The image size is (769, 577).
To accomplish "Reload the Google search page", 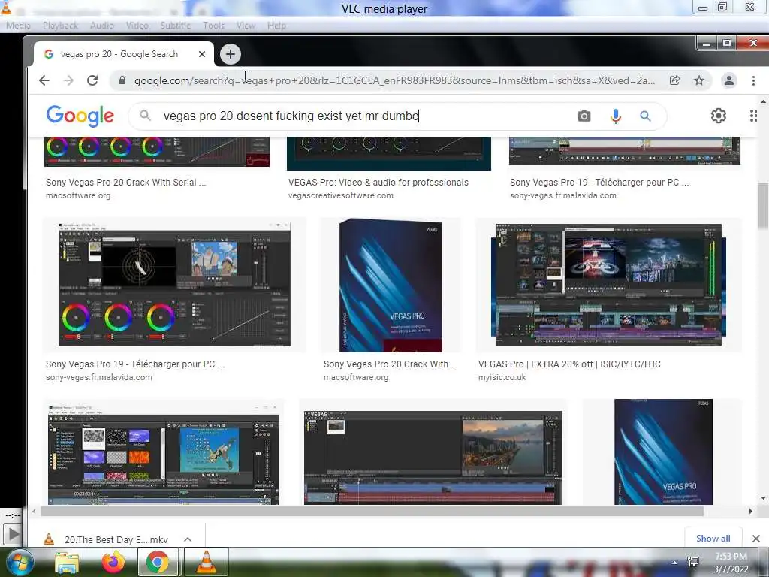I will pyautogui.click(x=92, y=80).
